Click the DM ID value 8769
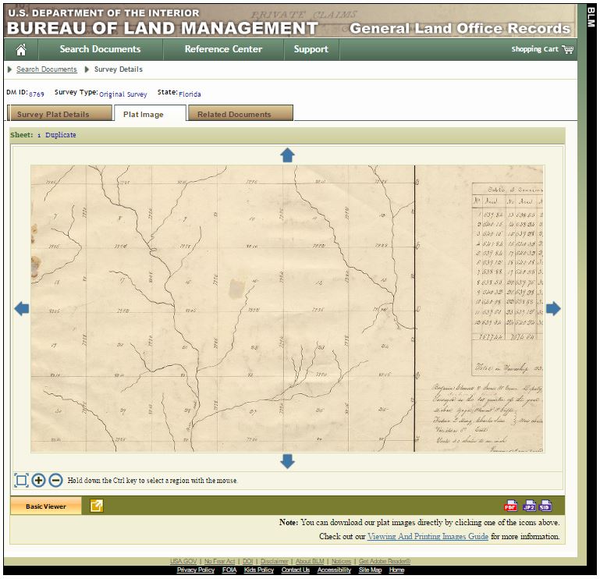Viewport: 600px width, 579px height. point(37,94)
